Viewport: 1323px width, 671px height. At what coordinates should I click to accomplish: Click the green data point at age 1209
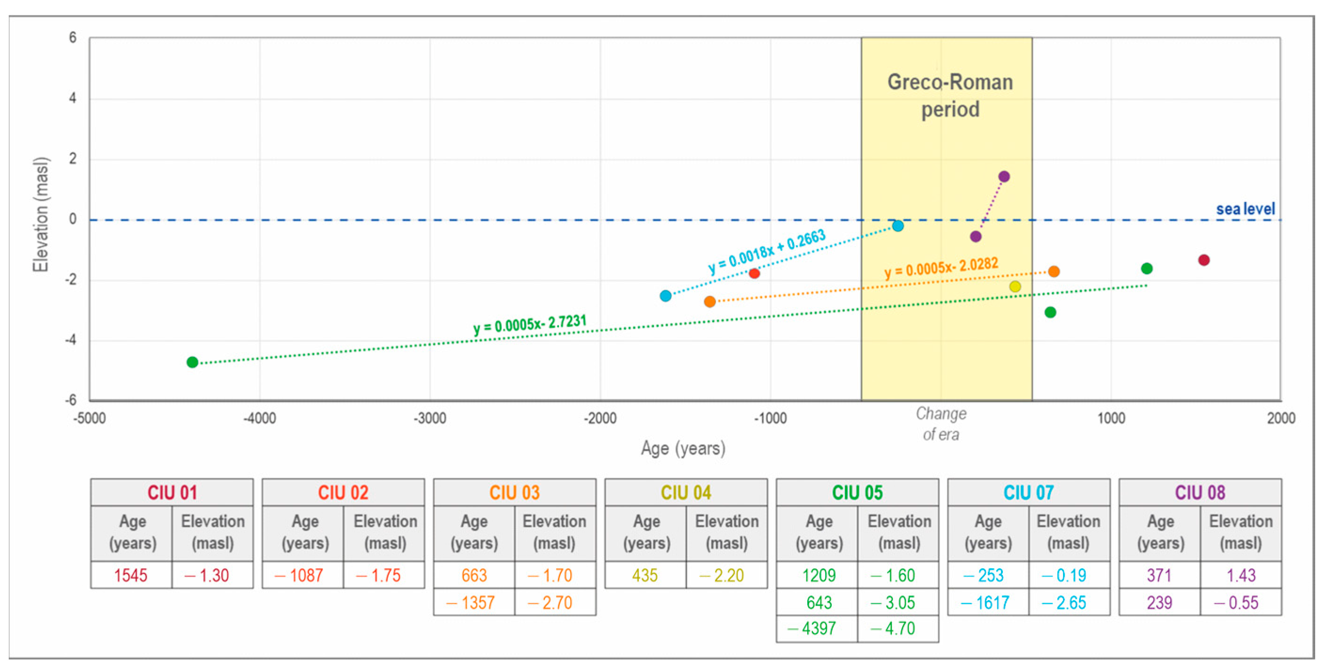[x=1147, y=269]
